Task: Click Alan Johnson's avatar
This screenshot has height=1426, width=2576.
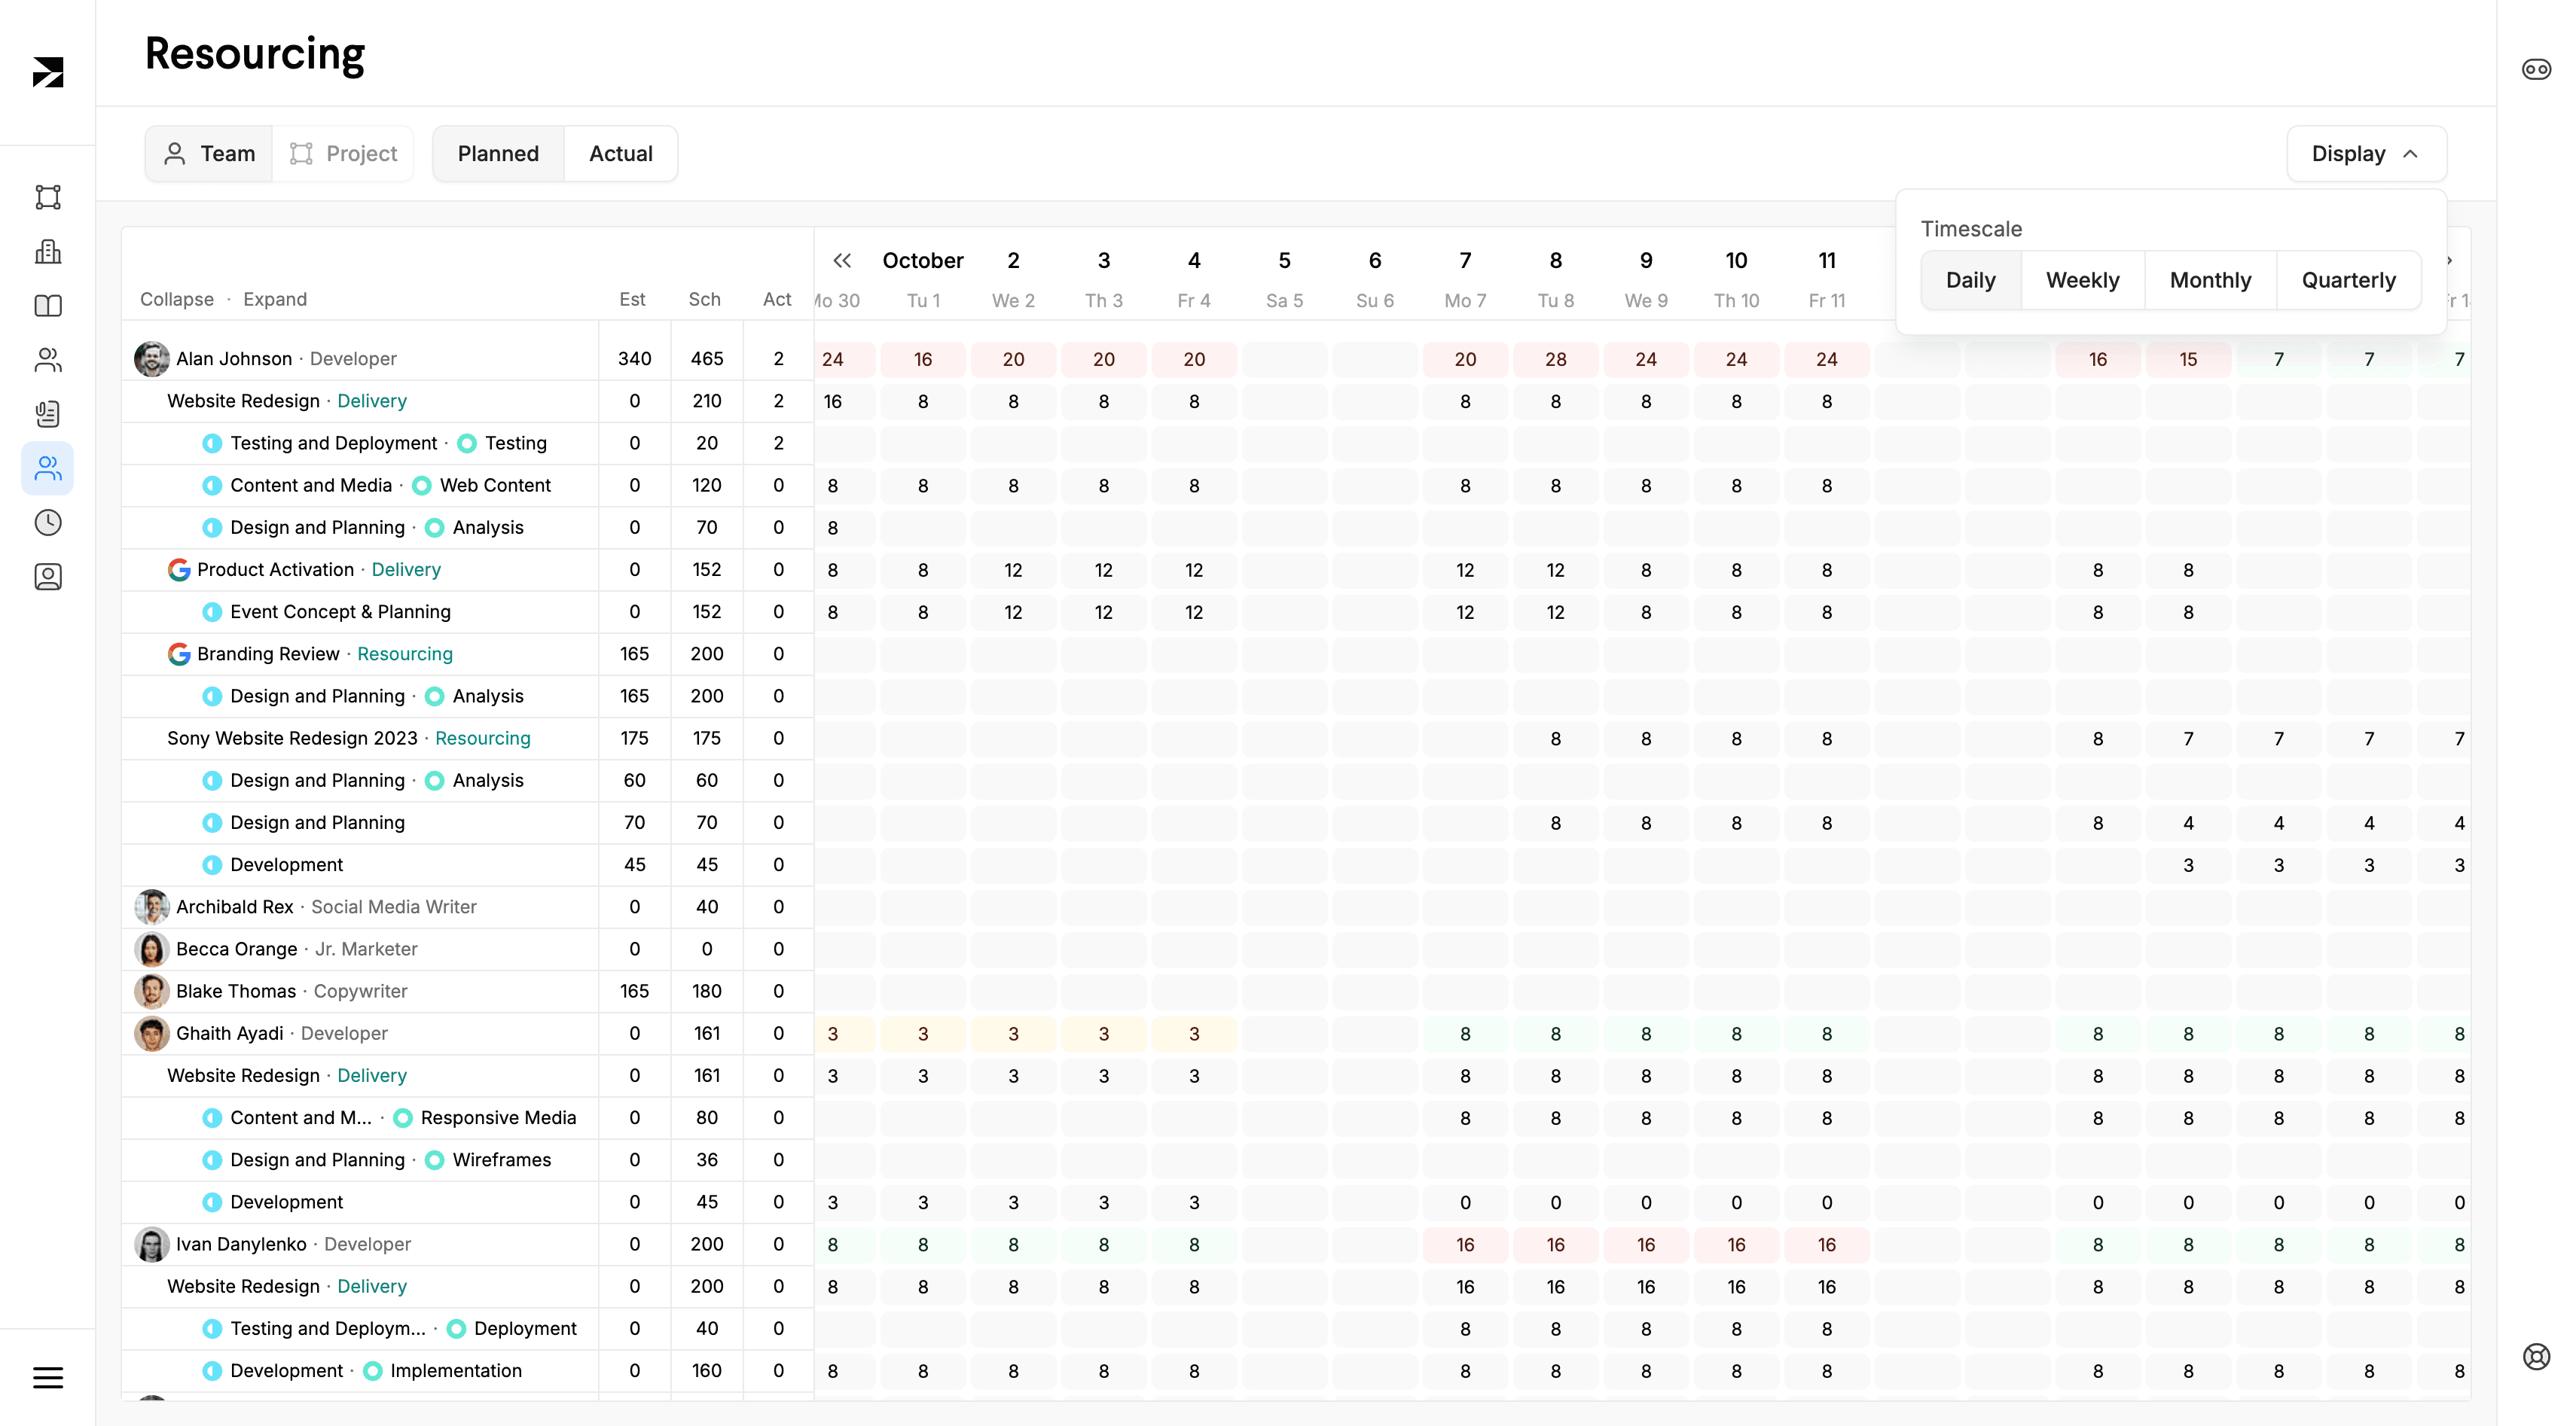Action: 152,358
